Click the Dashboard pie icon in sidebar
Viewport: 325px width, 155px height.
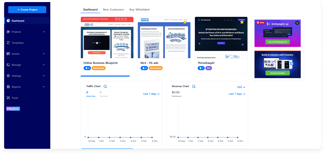(8, 21)
